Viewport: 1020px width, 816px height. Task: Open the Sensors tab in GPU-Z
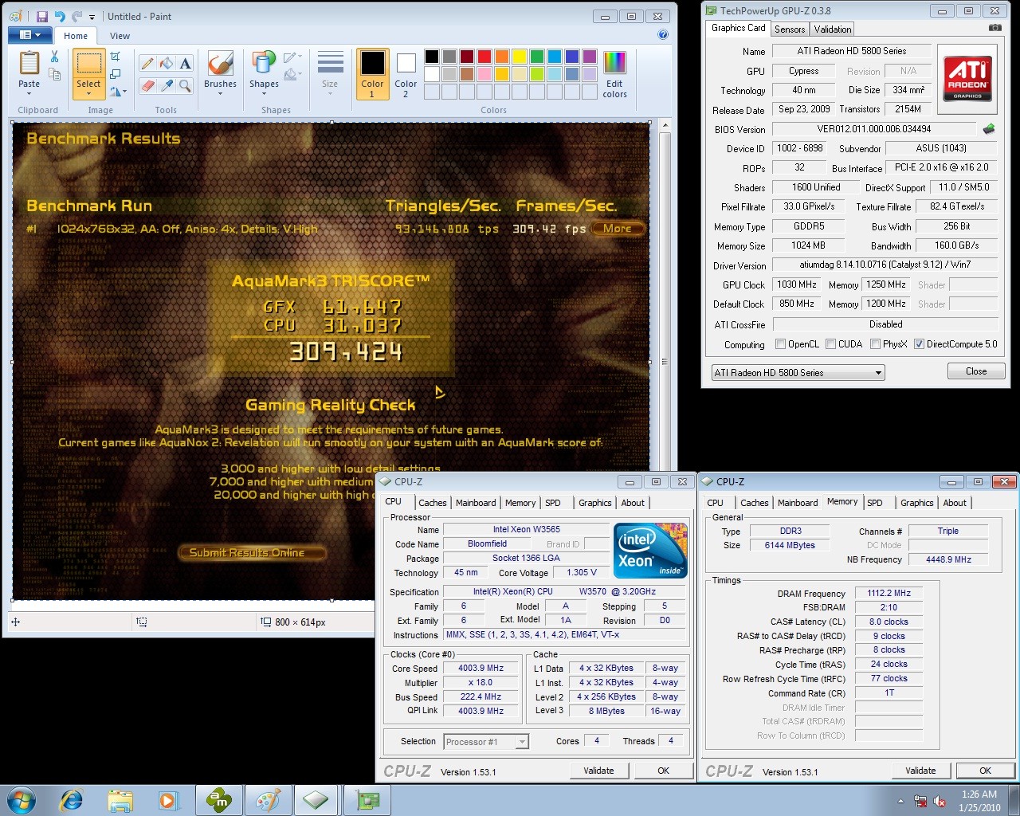(x=790, y=29)
